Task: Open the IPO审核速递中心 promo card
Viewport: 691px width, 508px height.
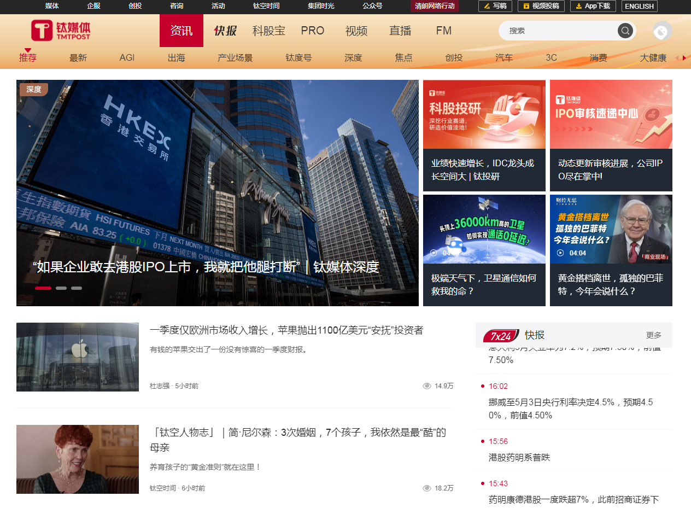Action: pyautogui.click(x=611, y=136)
